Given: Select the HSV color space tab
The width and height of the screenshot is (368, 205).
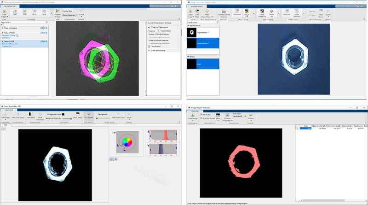Looking at the screenshot, I should [6, 125].
